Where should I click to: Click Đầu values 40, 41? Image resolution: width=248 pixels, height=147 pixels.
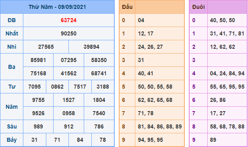[x=145, y=73]
